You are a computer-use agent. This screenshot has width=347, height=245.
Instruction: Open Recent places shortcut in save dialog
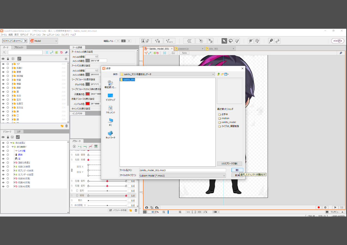pos(110,84)
